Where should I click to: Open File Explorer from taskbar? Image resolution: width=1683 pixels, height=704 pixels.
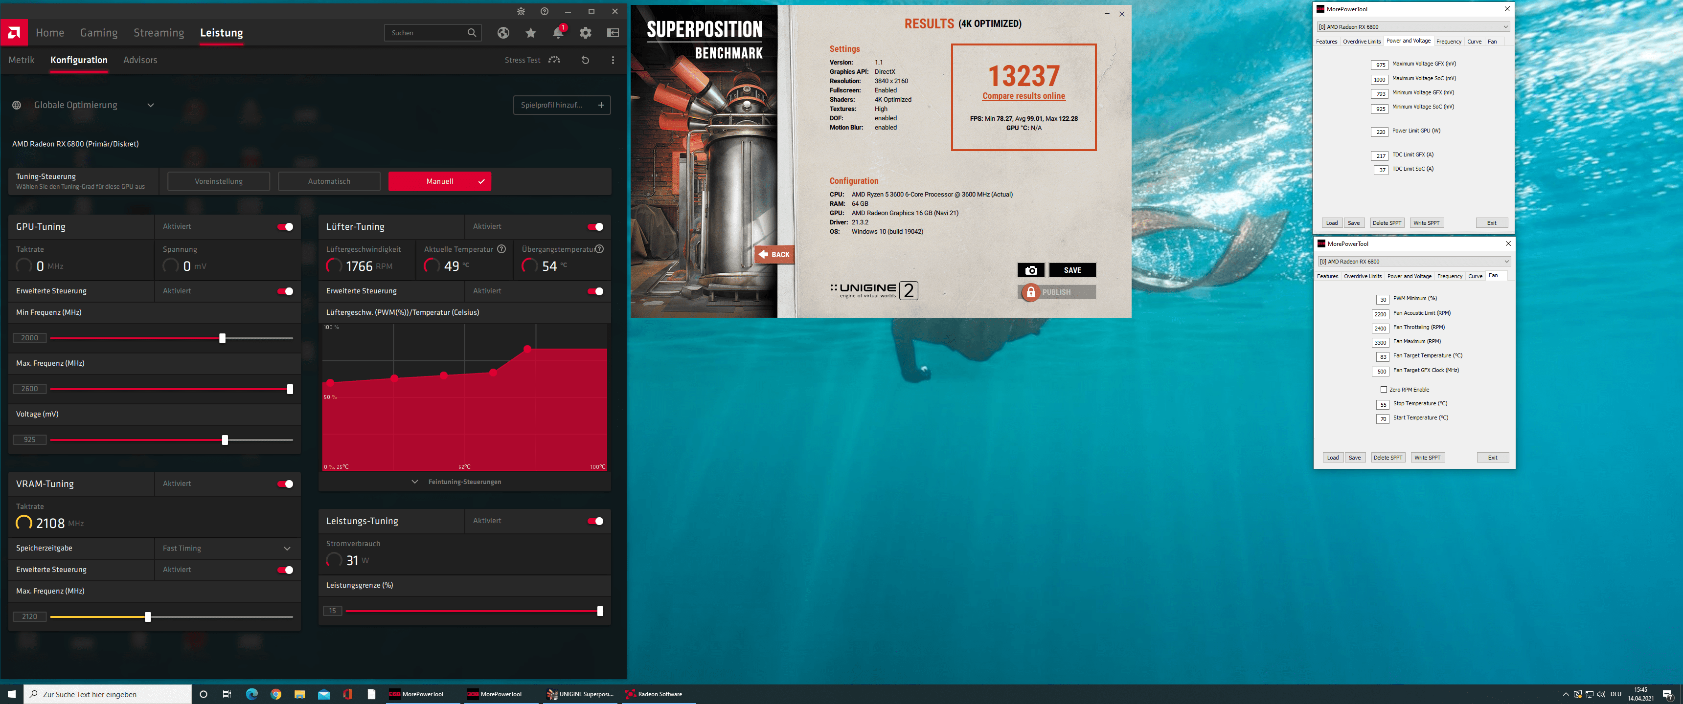point(300,694)
